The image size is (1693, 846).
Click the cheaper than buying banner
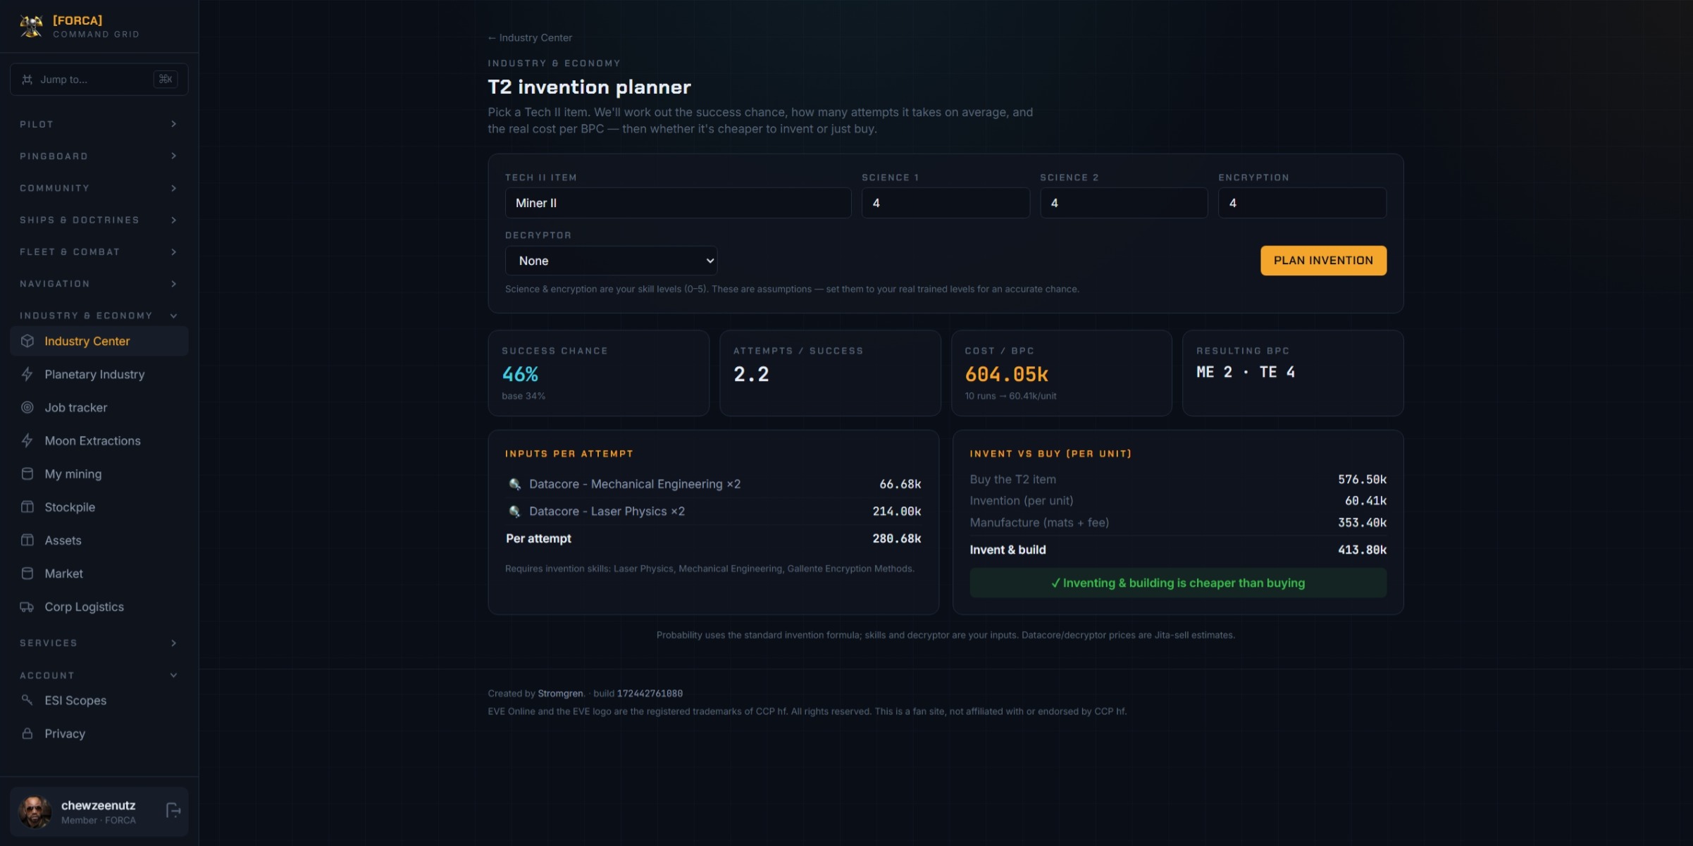tap(1178, 583)
